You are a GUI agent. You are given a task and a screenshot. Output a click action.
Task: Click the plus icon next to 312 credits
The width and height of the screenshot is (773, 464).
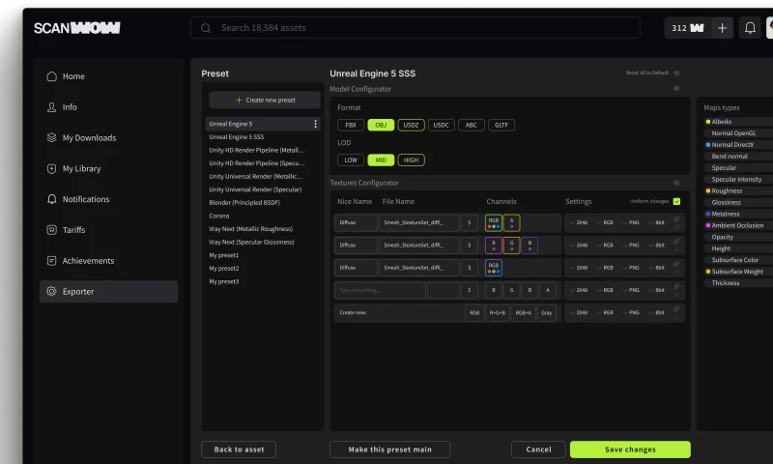point(722,28)
